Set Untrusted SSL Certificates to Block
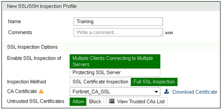222x109 pixels. (95, 101)
